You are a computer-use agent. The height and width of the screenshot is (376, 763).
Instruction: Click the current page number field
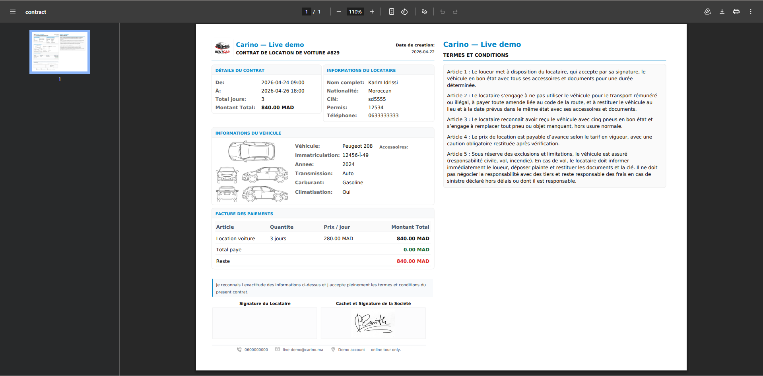click(307, 12)
